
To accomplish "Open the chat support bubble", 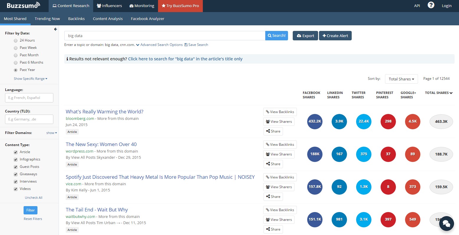I will coord(446,223).
